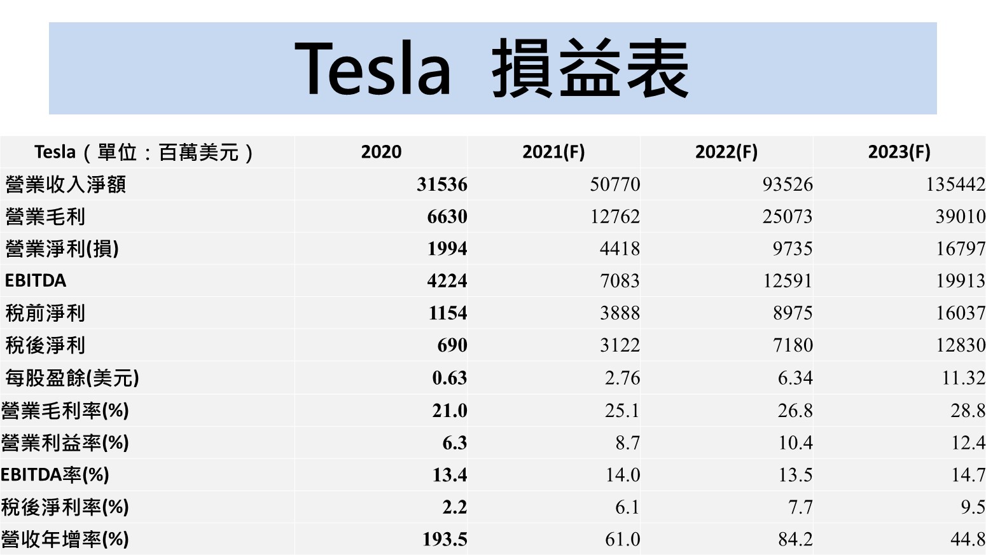986x555 pixels.
Task: Click the 2023(F) column header
Action: pyautogui.click(x=899, y=152)
